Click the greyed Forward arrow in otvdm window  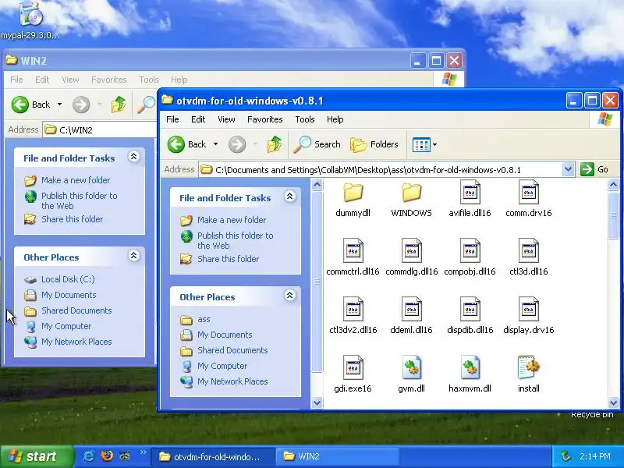[x=237, y=144]
